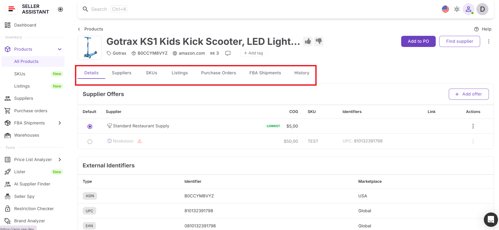This screenshot has width=499, height=230.
Task: Switch to the Suppliers tab
Action: pos(121,73)
